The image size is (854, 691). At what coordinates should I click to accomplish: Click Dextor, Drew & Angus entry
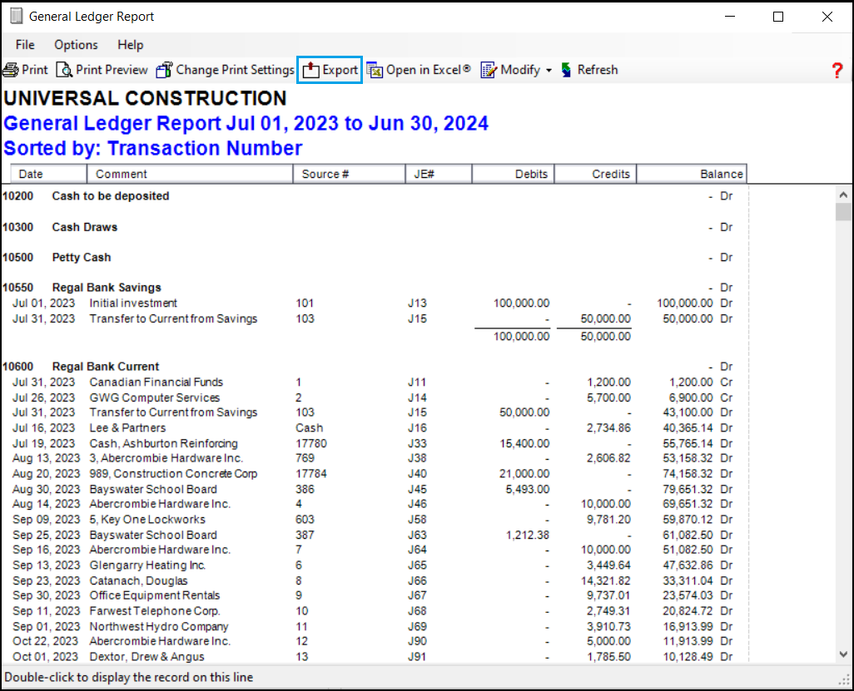pyautogui.click(x=147, y=657)
